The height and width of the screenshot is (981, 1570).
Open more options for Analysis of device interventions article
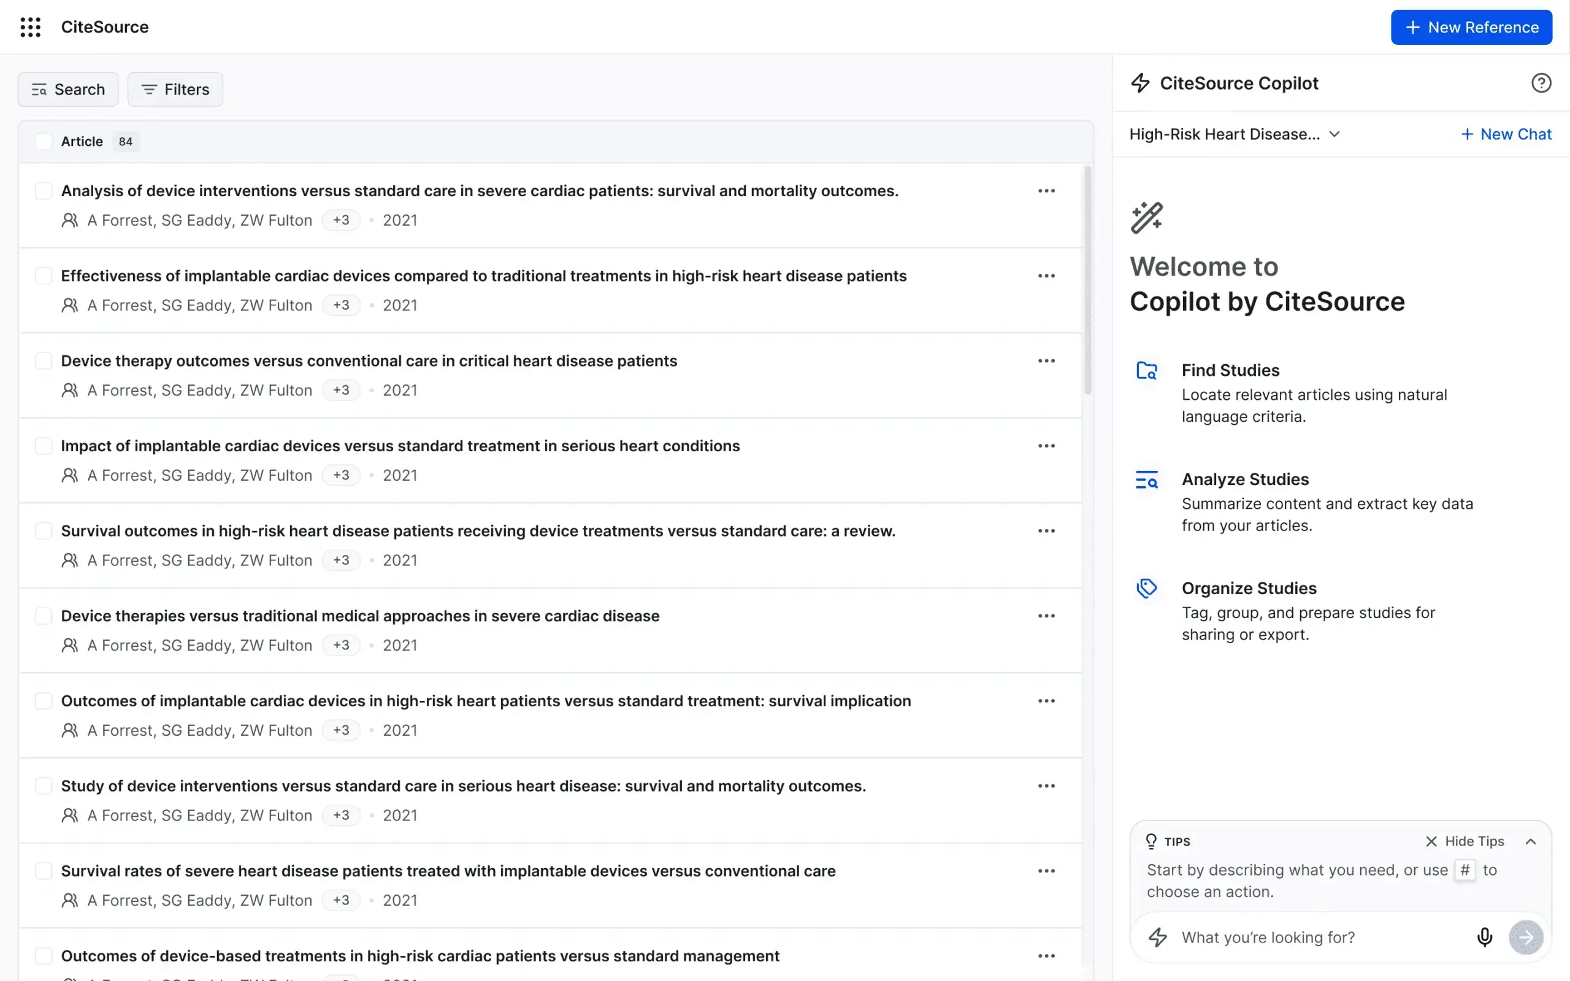pos(1046,191)
